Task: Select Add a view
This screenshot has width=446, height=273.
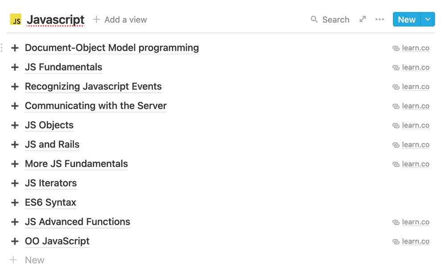Action: (x=125, y=20)
